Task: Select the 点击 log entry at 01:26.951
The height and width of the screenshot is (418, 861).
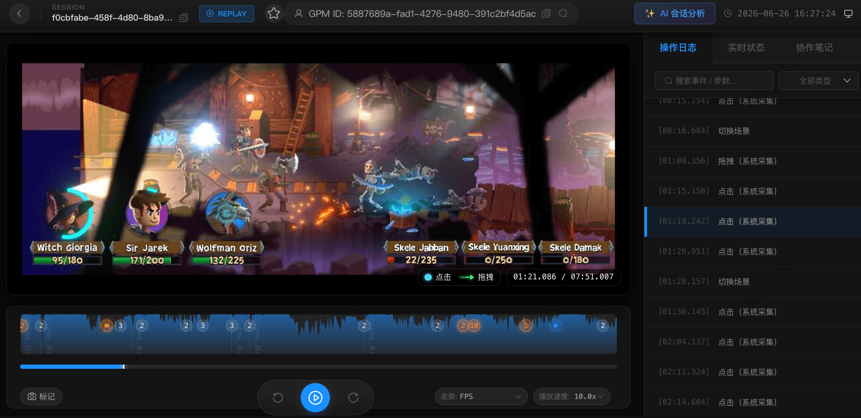Action: (752, 252)
